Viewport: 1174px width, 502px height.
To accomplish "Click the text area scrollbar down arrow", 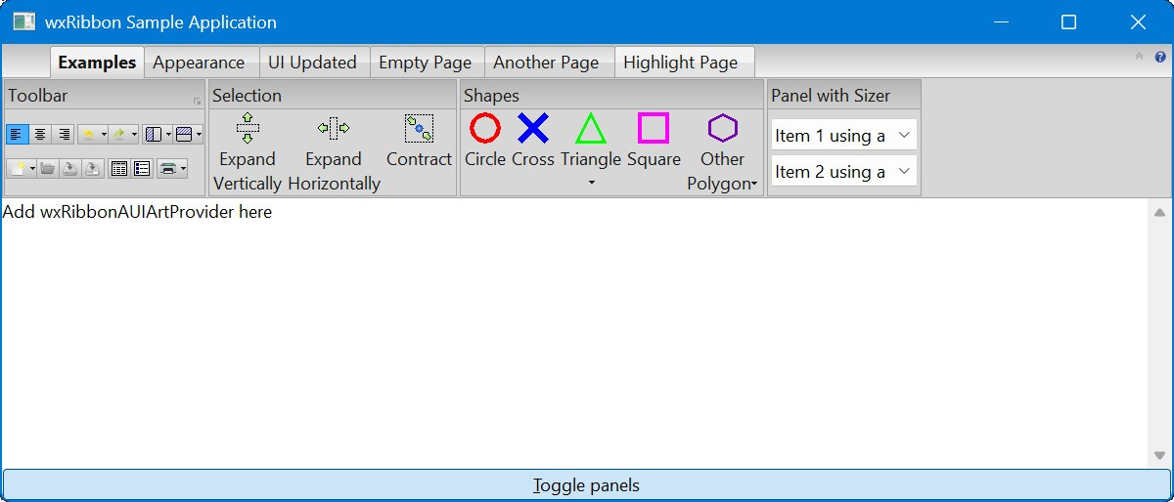I will tap(1159, 455).
